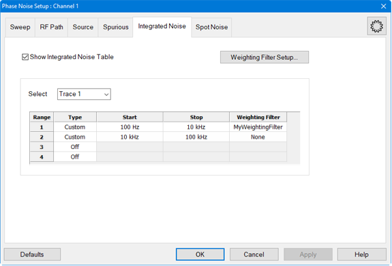Click MyWeightingFilter cell

tap(258, 127)
